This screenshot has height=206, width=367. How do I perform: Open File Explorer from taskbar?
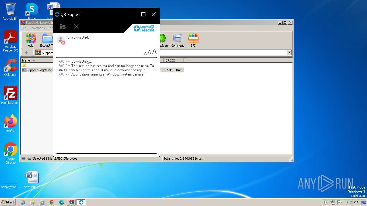[x=32, y=202]
